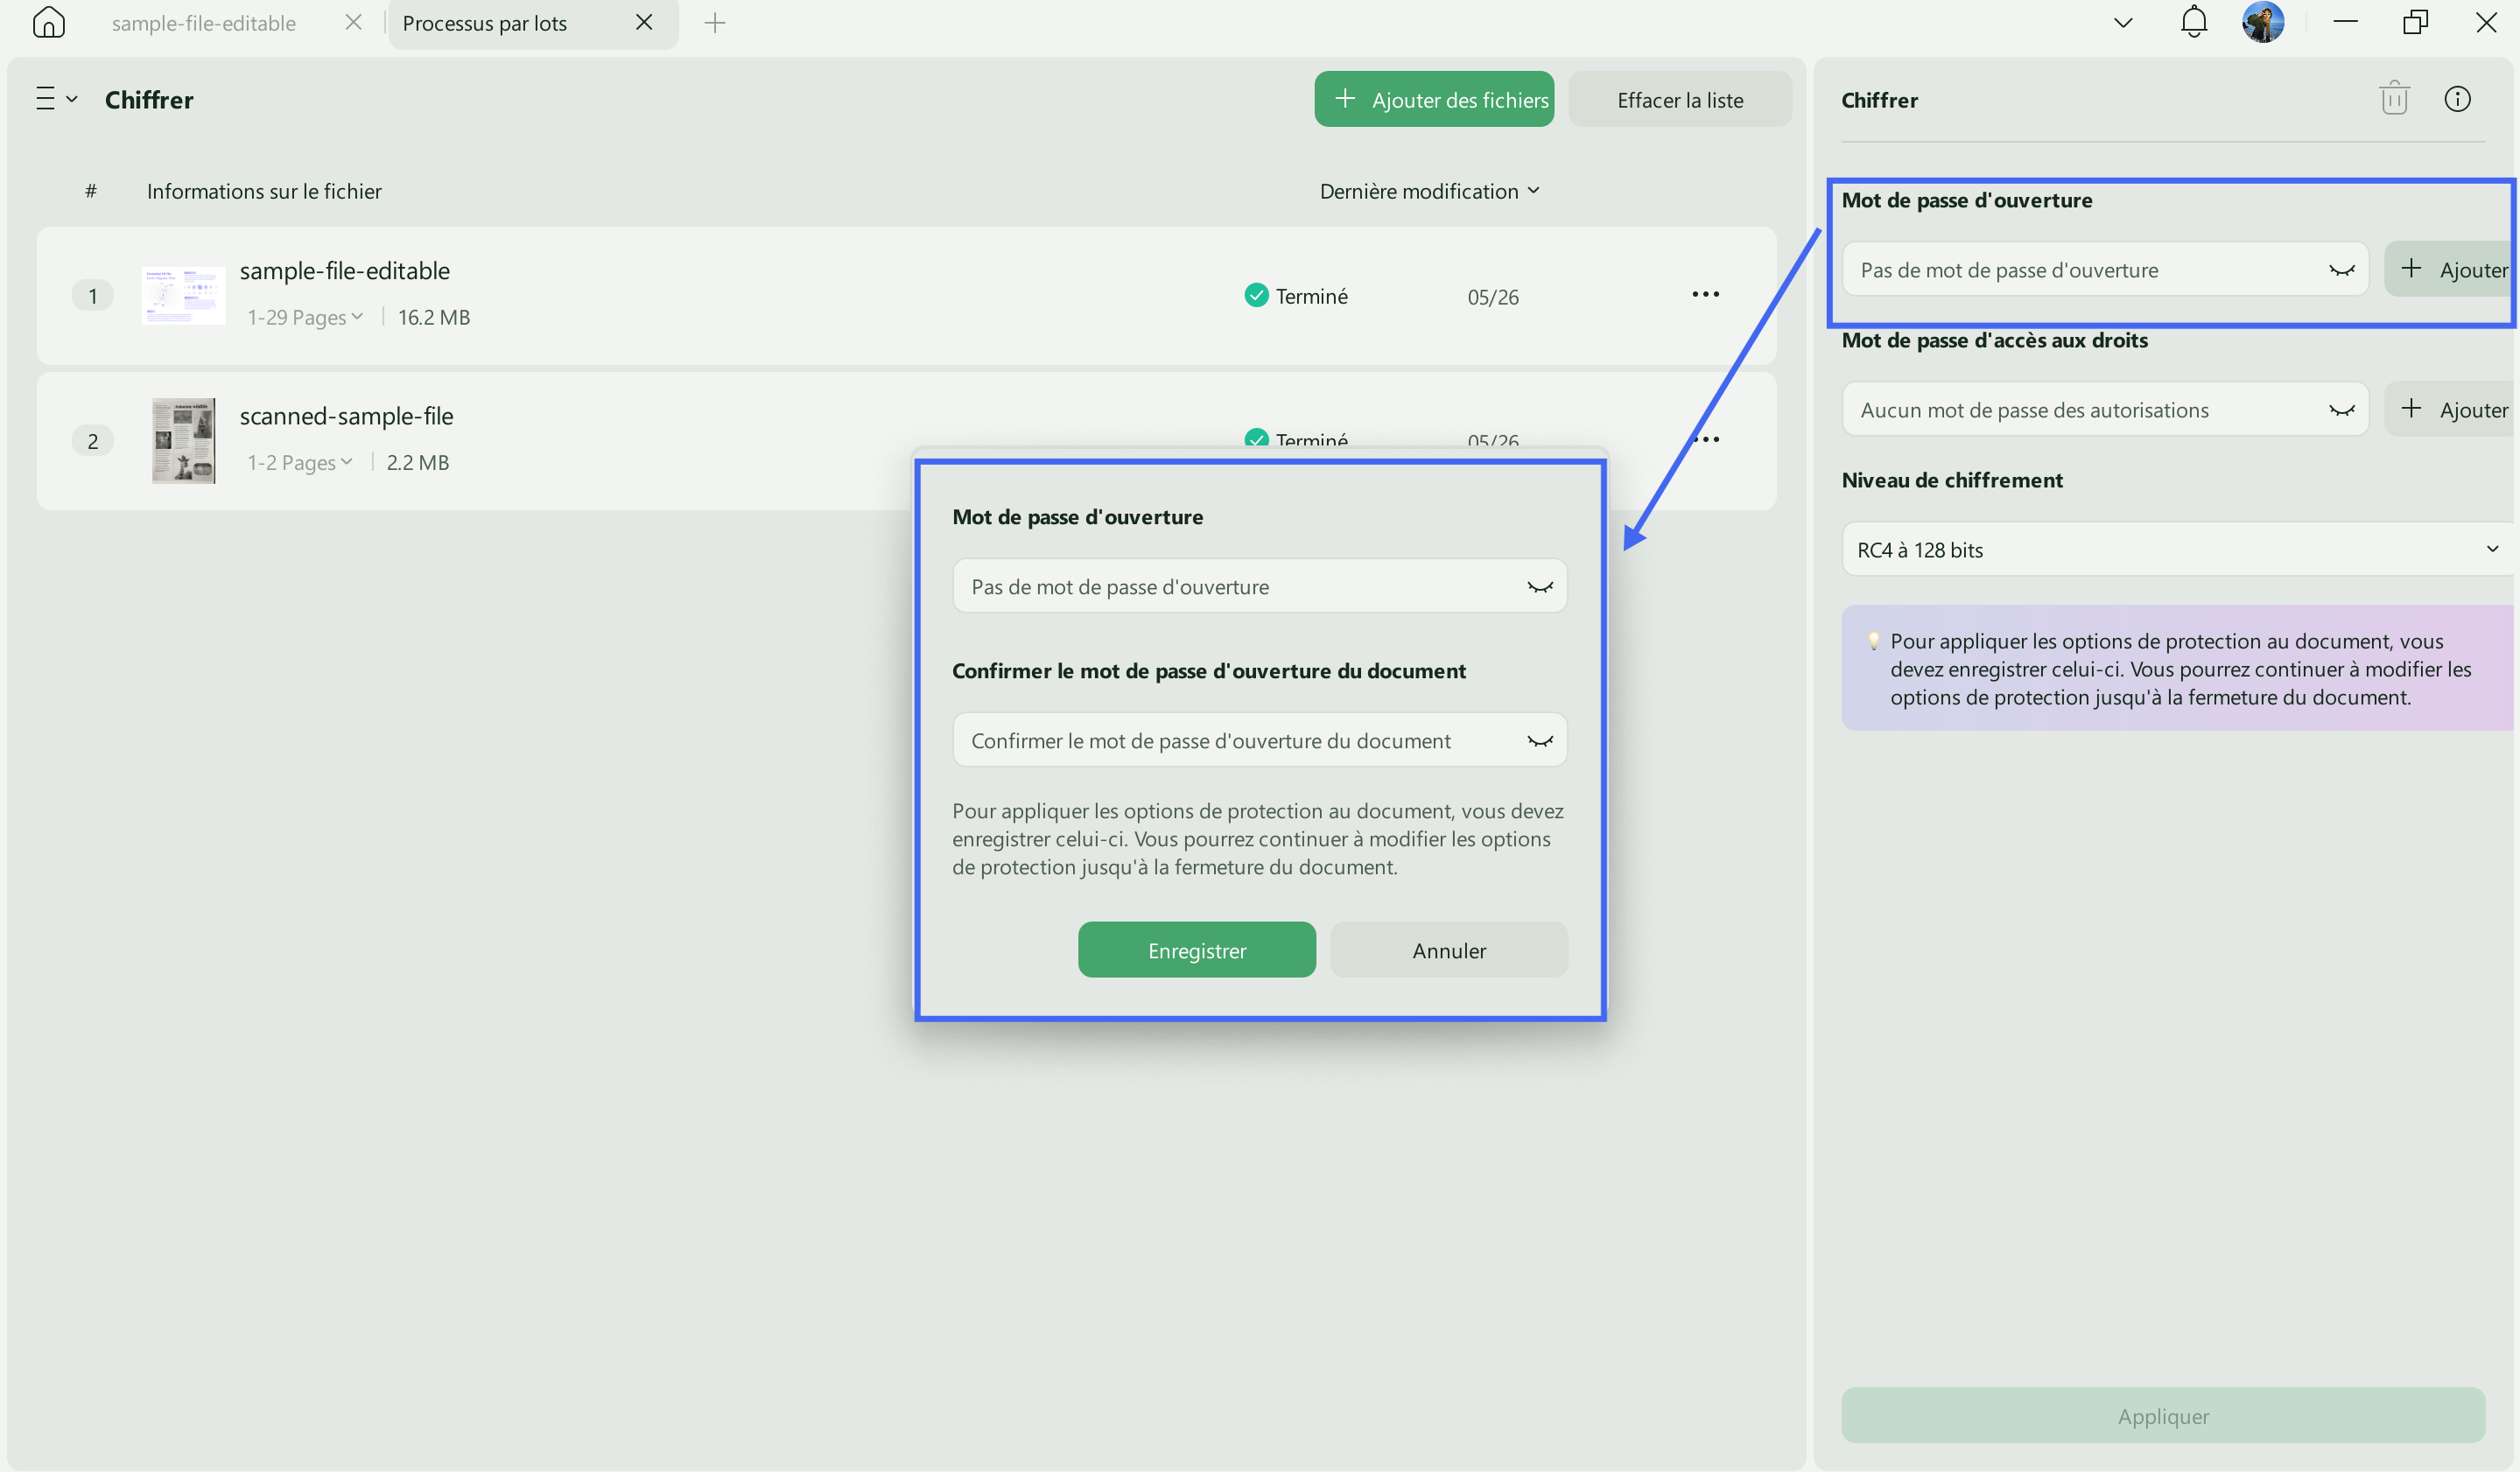This screenshot has width=2520, height=1472.
Task: Open the list menu icon beside Chiffrer
Action: pos(56,99)
